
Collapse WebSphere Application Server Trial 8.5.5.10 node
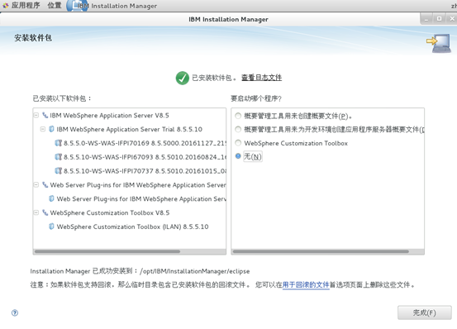pyautogui.click(x=43, y=129)
